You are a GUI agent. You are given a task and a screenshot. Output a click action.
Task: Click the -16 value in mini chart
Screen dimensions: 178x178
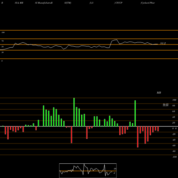pos(115,169)
